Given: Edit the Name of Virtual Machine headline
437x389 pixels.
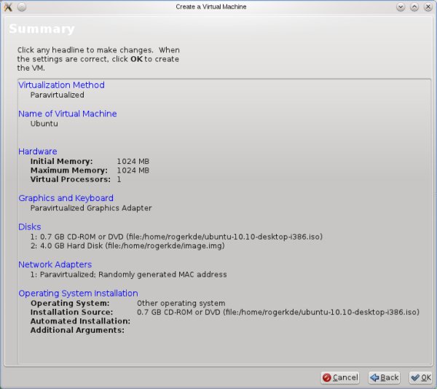Looking at the screenshot, I should tap(67, 114).
